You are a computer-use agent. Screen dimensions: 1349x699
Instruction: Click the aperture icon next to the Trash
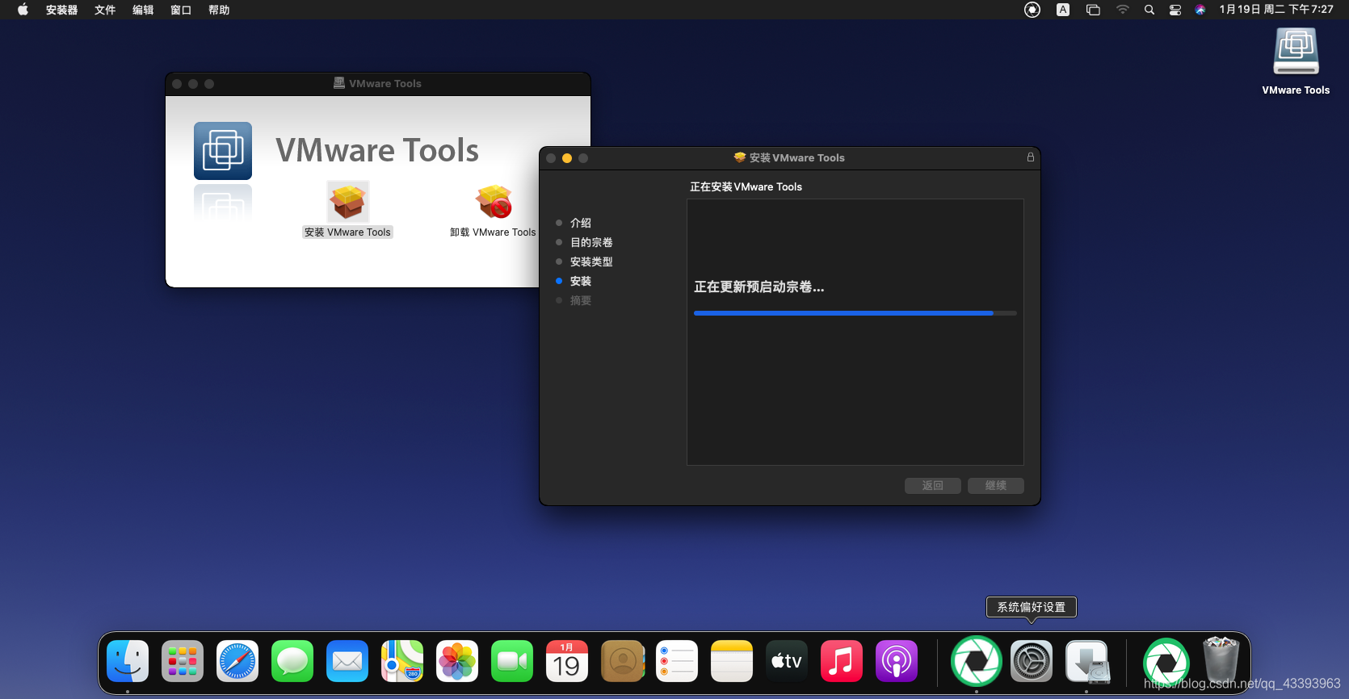point(1166,662)
